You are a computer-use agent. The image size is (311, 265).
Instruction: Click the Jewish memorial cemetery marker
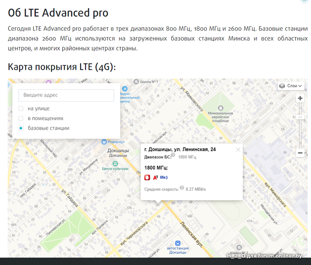point(220,108)
